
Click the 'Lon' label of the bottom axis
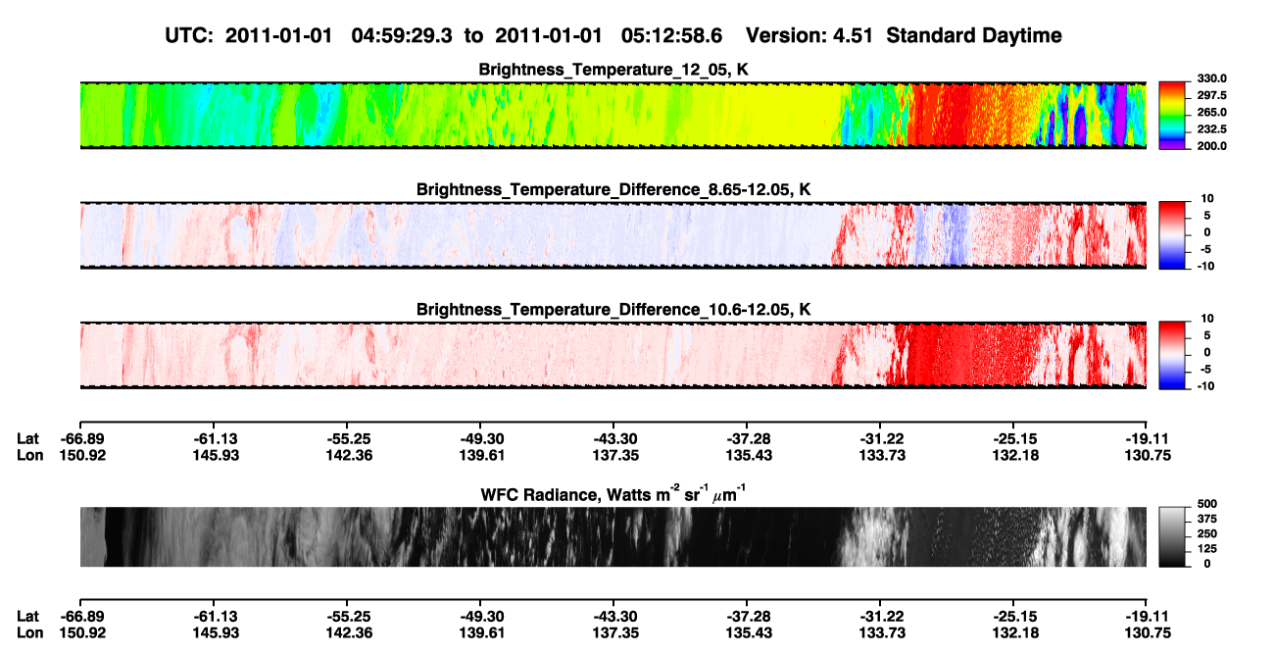pos(29,632)
